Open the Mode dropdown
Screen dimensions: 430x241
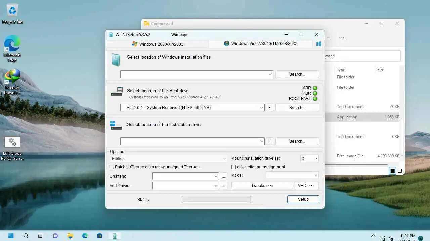292,175
